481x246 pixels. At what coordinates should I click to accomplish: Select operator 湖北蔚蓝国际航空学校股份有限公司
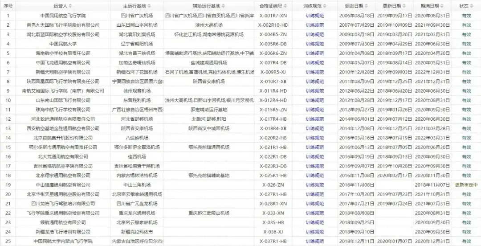click(x=63, y=34)
